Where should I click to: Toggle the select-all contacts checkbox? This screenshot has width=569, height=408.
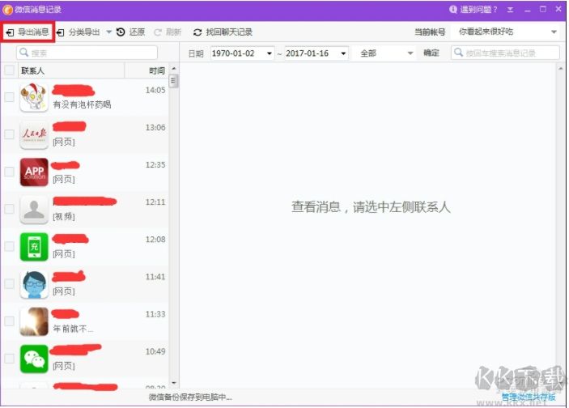click(x=9, y=70)
